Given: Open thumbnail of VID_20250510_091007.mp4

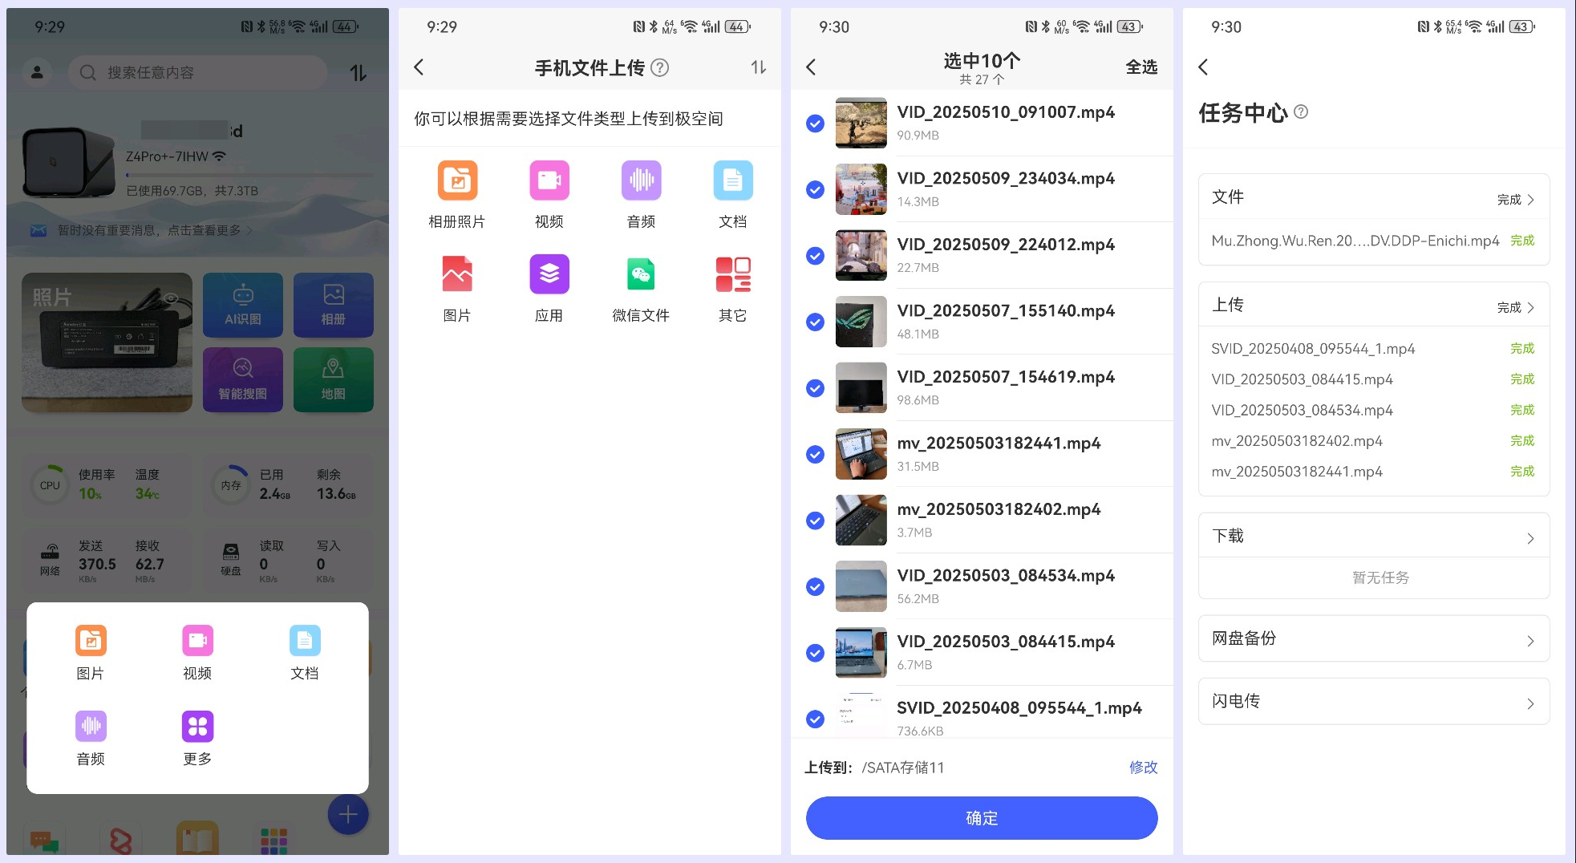Looking at the screenshot, I should [861, 123].
